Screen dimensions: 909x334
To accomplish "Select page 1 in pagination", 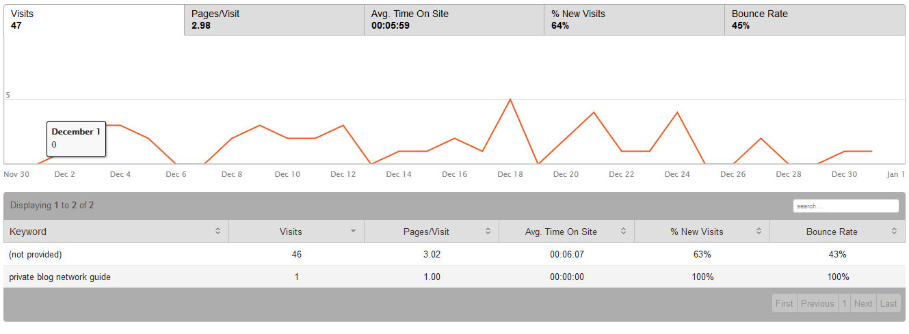I will click(845, 303).
